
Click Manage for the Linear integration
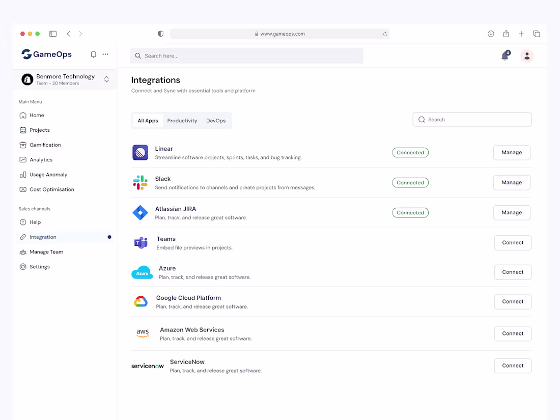point(512,152)
